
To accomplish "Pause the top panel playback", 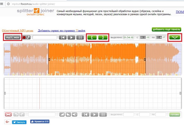I will click(80, 37).
